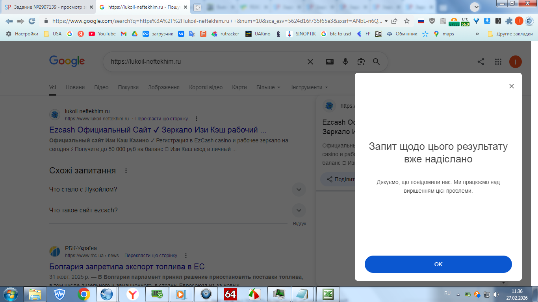
Task: Open the rutracker bookmark
Action: pyautogui.click(x=225, y=34)
